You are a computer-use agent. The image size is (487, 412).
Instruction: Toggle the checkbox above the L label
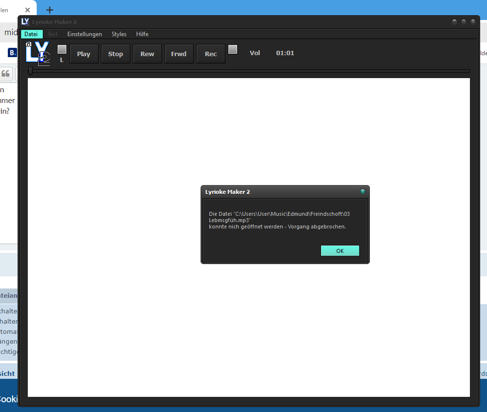(x=62, y=49)
